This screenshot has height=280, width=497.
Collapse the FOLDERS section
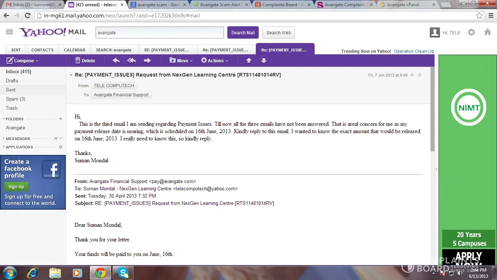pyautogui.click(x=4, y=119)
